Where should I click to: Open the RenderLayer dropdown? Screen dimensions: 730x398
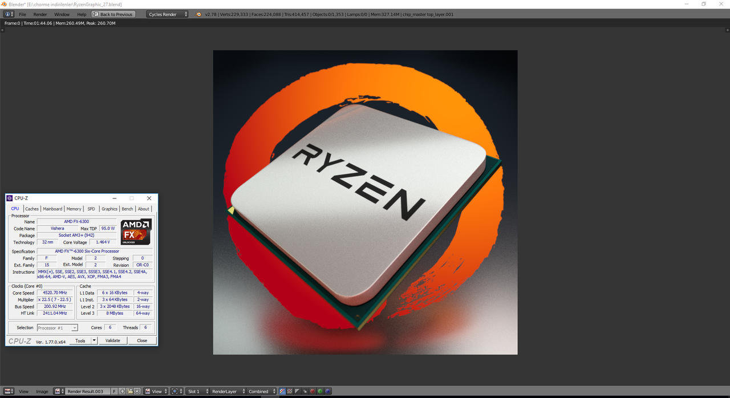tap(228, 391)
